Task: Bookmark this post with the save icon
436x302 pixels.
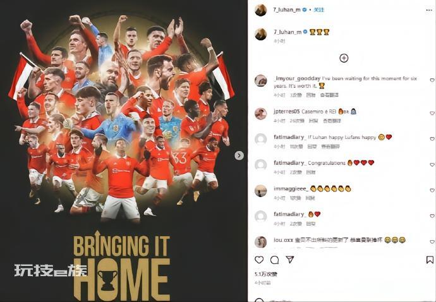Action: pos(430,260)
